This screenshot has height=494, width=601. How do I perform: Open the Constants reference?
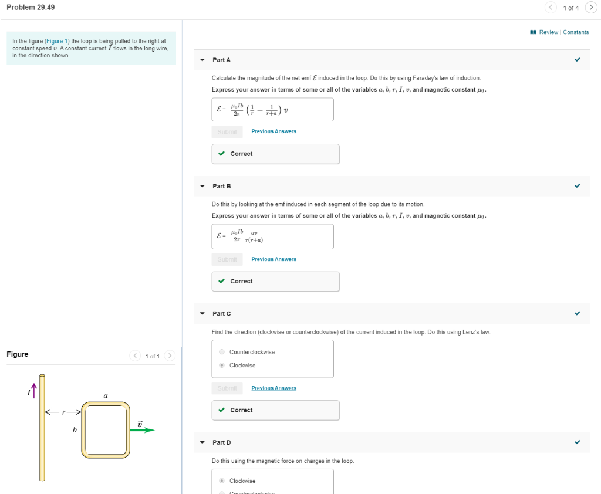click(x=576, y=32)
